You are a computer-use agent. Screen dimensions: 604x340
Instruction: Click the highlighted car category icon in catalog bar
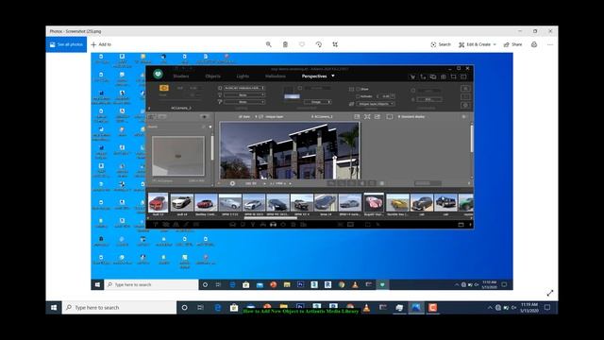coord(273,225)
